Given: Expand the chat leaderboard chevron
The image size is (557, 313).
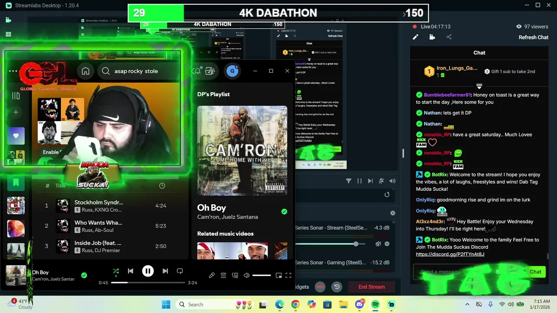Looking at the screenshot, I should (x=479, y=86).
